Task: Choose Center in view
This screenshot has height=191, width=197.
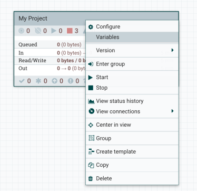Action: (x=132, y=125)
